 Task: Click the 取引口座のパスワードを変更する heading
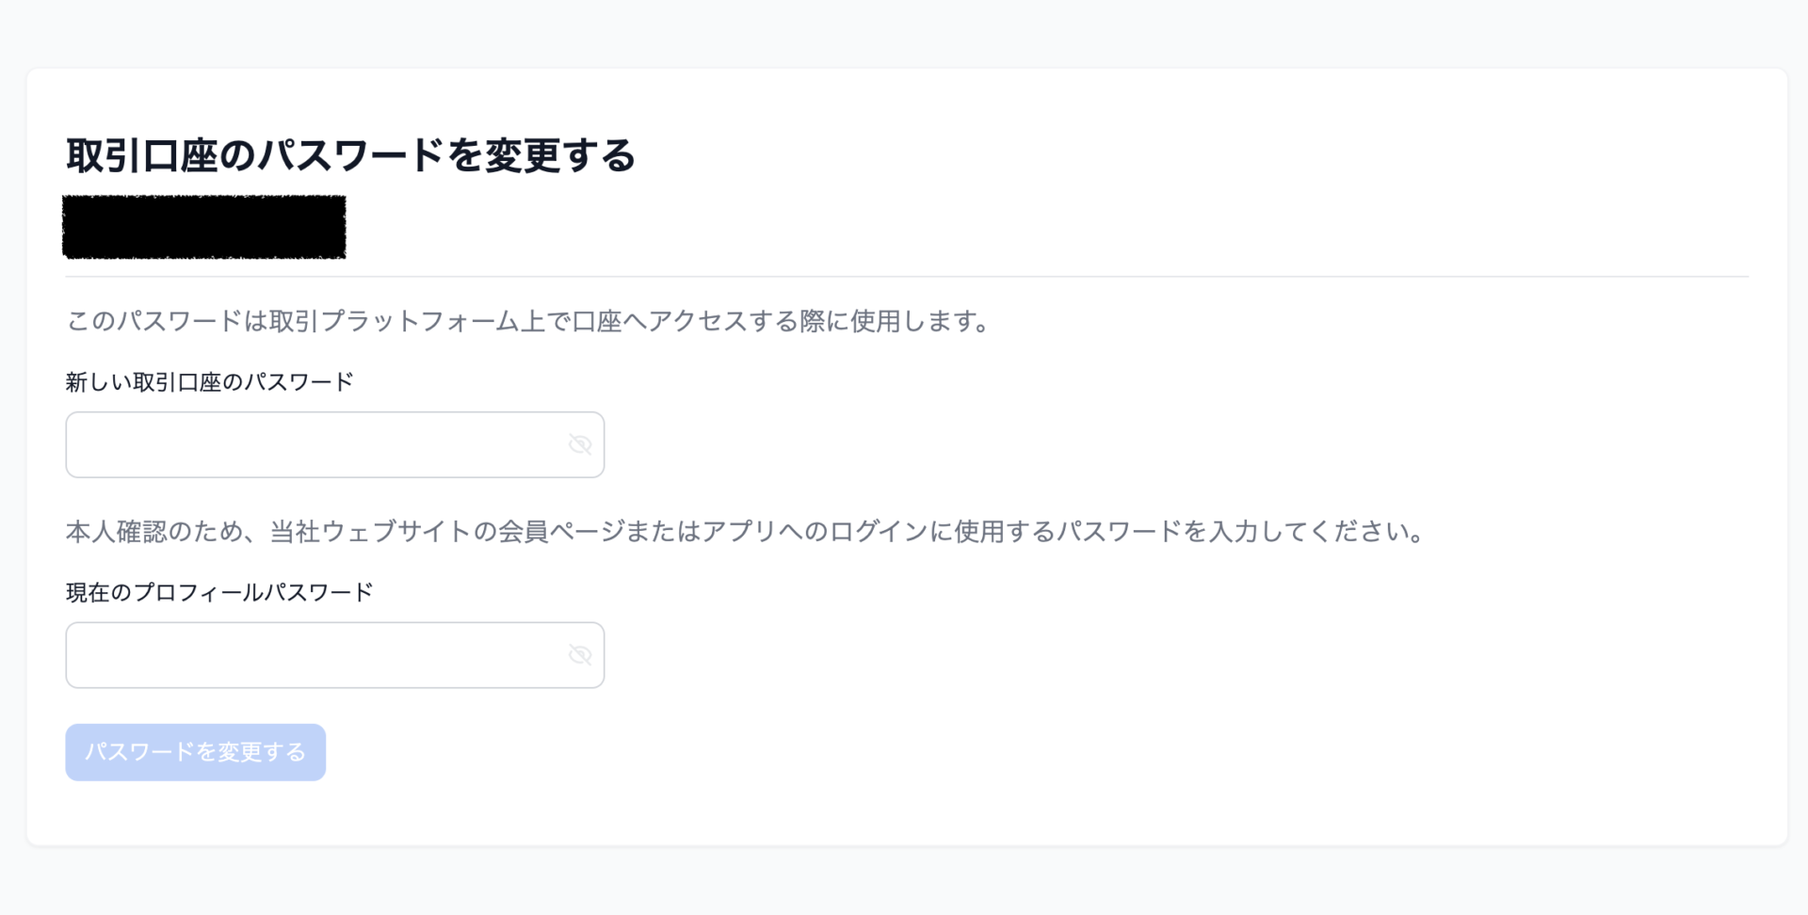(x=350, y=155)
